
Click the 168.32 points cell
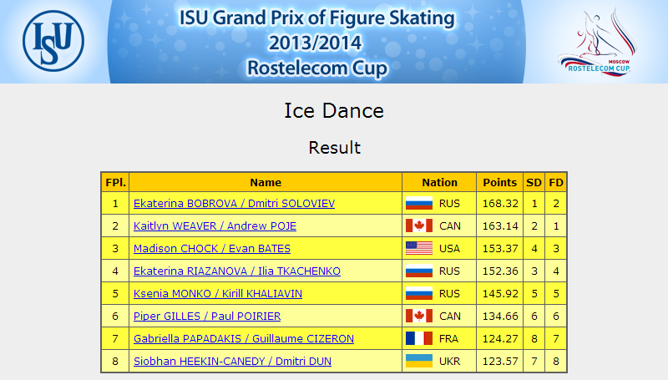[499, 204]
